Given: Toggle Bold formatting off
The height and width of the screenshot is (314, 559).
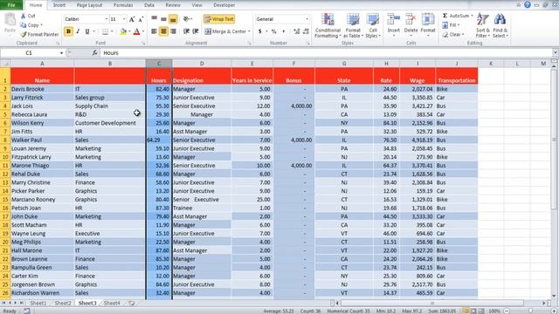Looking at the screenshot, I should 68,31.
